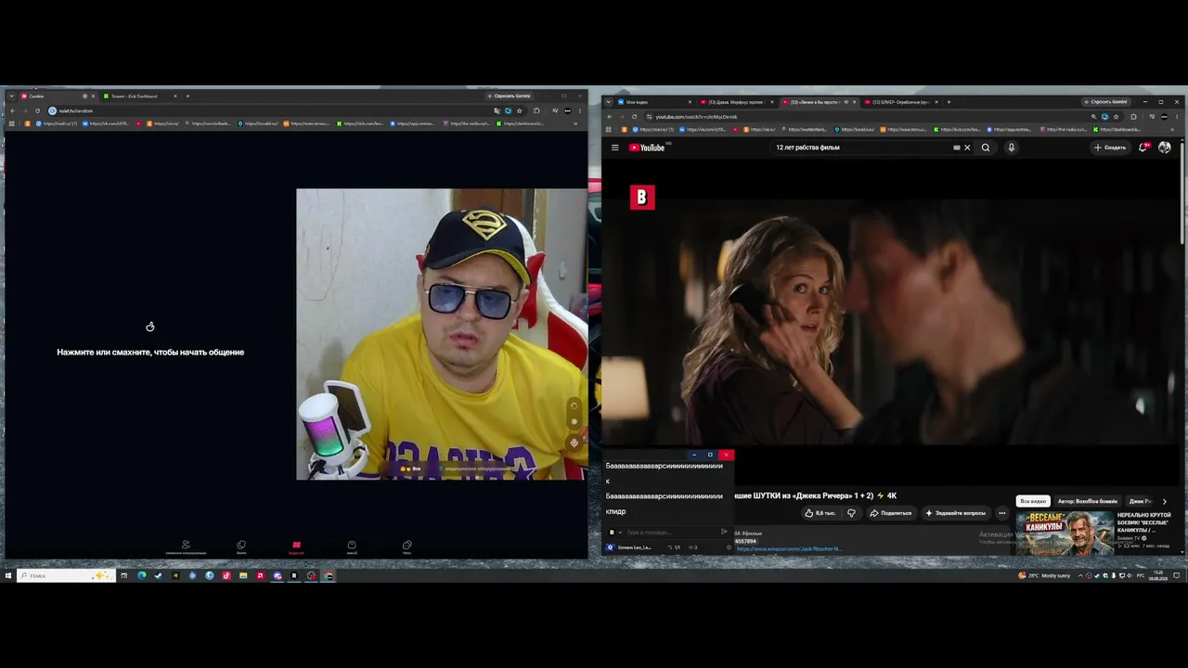Start YouTube voice search microphone
The image size is (1188, 668).
click(1012, 148)
